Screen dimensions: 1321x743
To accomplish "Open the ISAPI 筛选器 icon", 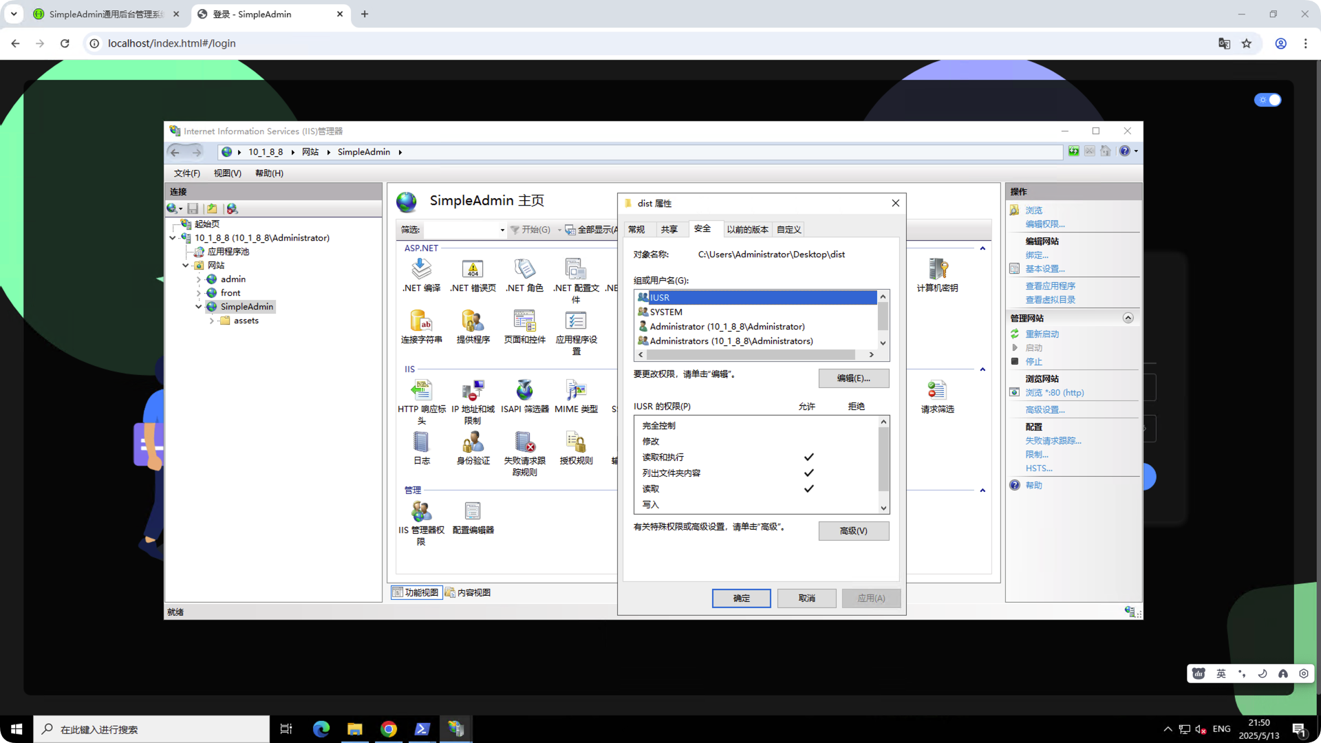I will pyautogui.click(x=524, y=391).
